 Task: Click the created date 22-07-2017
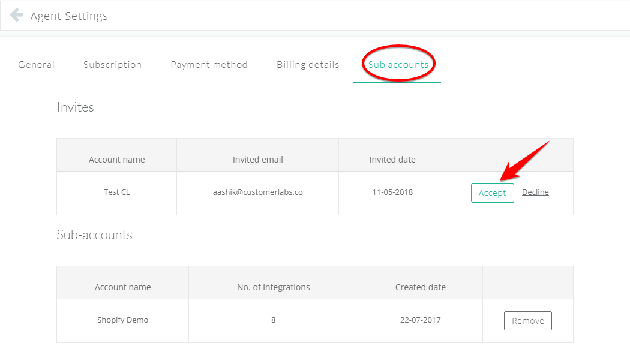click(420, 320)
